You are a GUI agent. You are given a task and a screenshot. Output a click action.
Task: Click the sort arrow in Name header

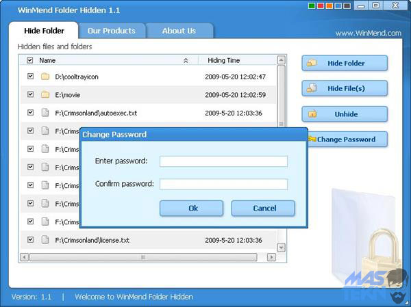186,60
